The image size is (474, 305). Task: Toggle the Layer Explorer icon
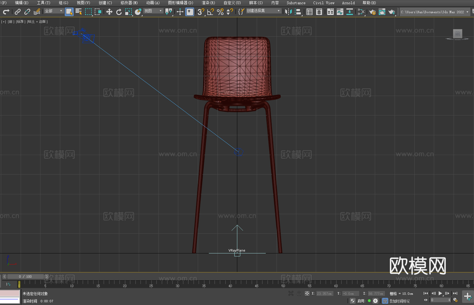tap(319, 12)
